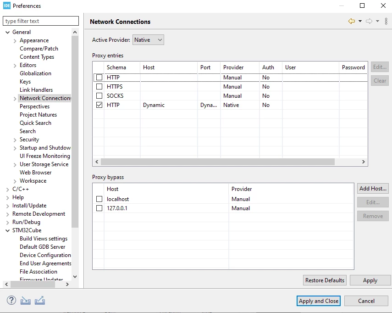Click the Schema column header
This screenshot has height=313, width=392.
[x=122, y=67]
